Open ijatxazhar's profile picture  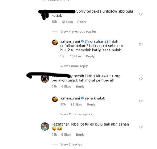(45, 126)
